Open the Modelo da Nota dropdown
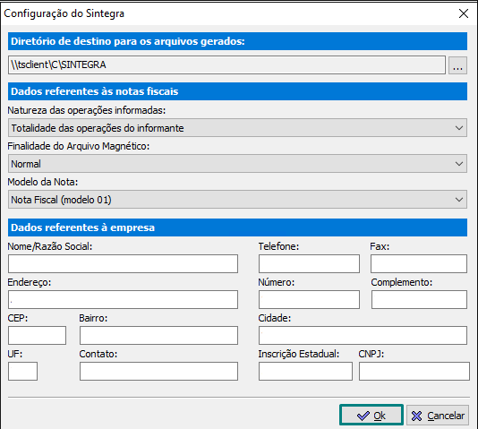This screenshot has height=429, width=478. point(237,200)
